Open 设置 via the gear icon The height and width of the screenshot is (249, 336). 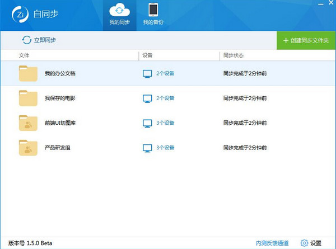point(305,243)
